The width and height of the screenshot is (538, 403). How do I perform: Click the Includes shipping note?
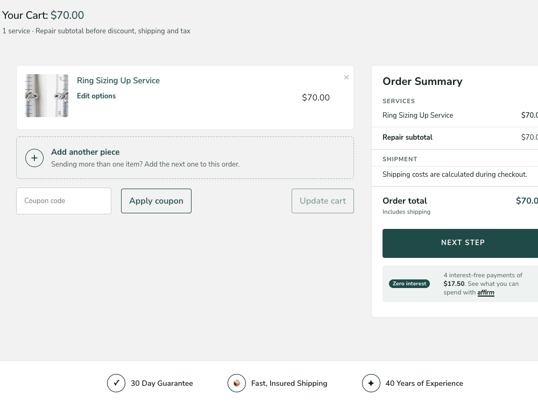(406, 212)
